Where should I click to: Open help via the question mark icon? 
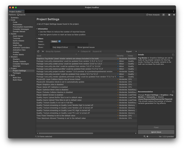[174, 15]
